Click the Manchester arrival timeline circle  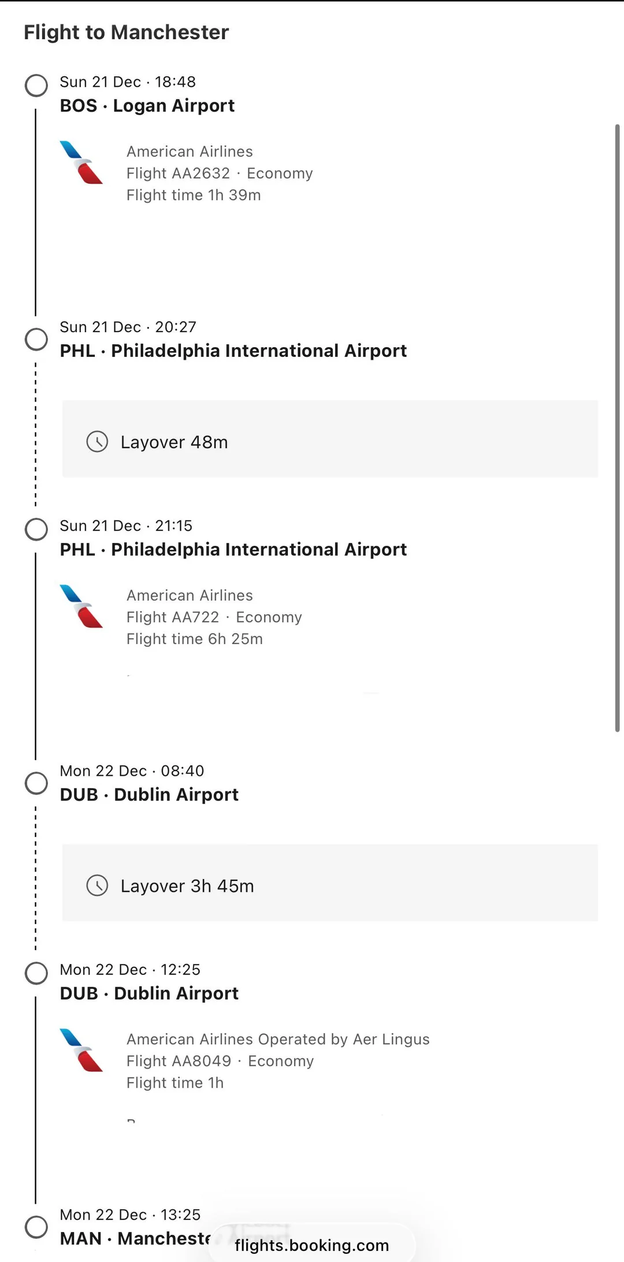point(36,1227)
